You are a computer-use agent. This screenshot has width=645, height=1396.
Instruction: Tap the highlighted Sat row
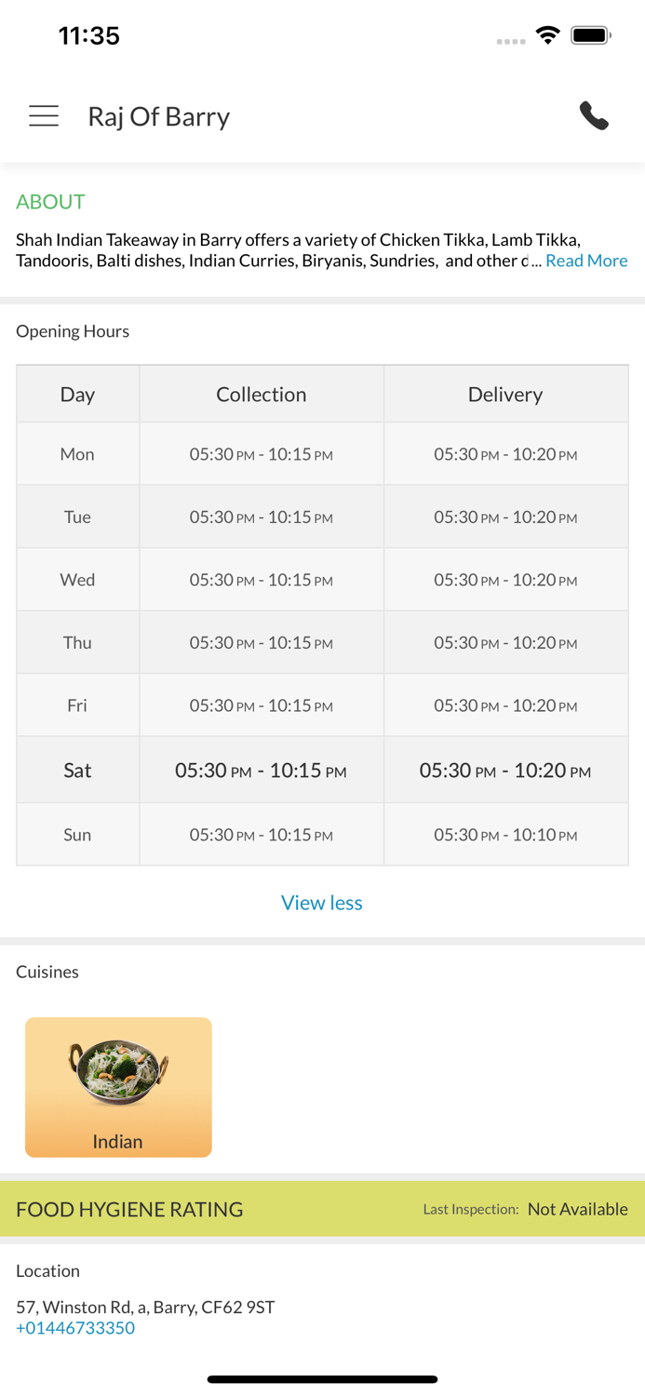(322, 770)
